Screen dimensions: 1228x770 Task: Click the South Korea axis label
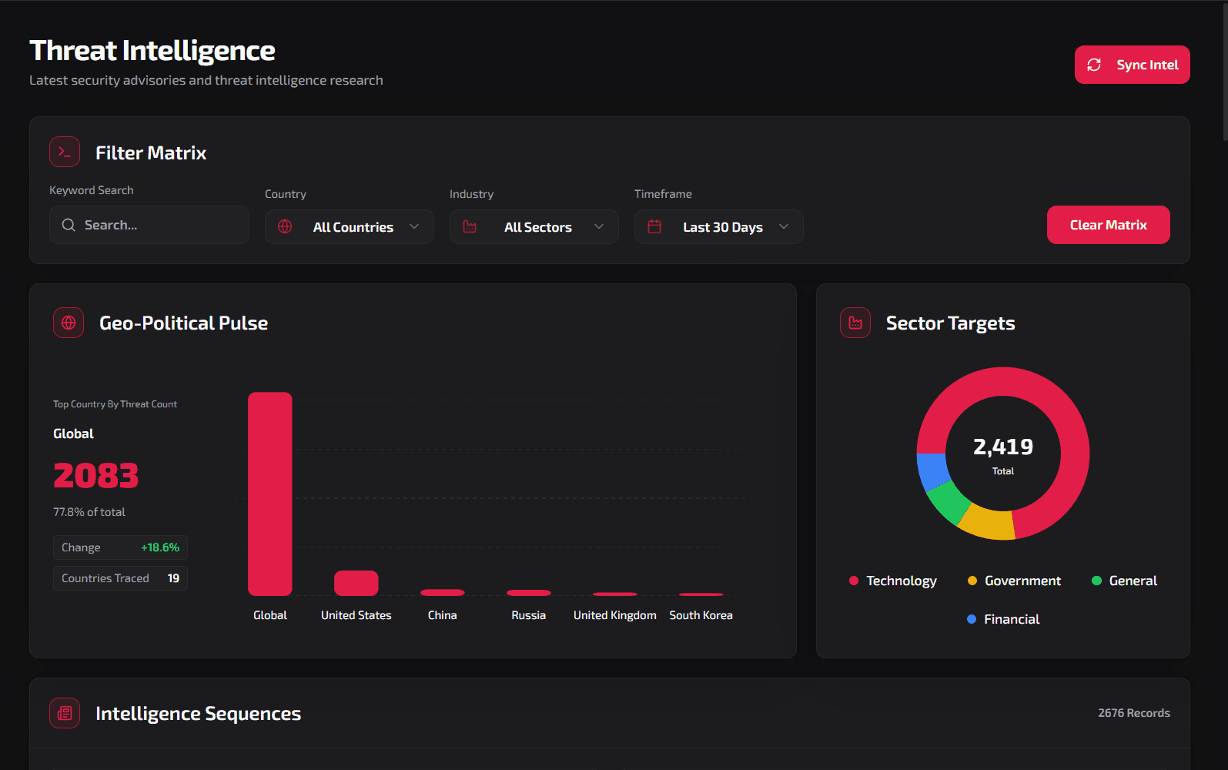(701, 615)
